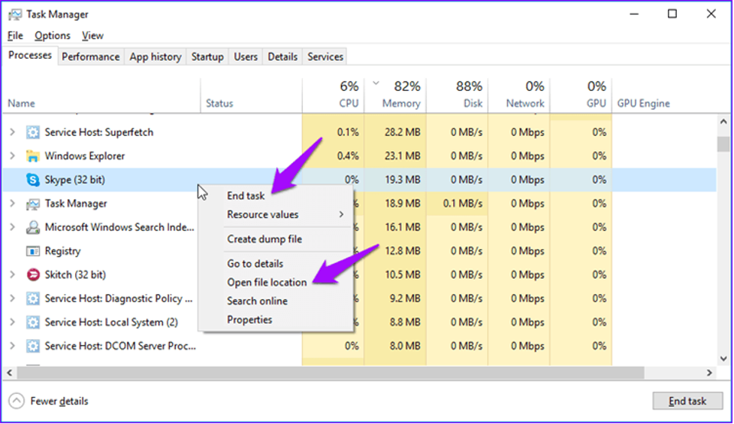This screenshot has height=424, width=734.
Task: Open the Resource values submenu arrow
Action: pyautogui.click(x=341, y=214)
